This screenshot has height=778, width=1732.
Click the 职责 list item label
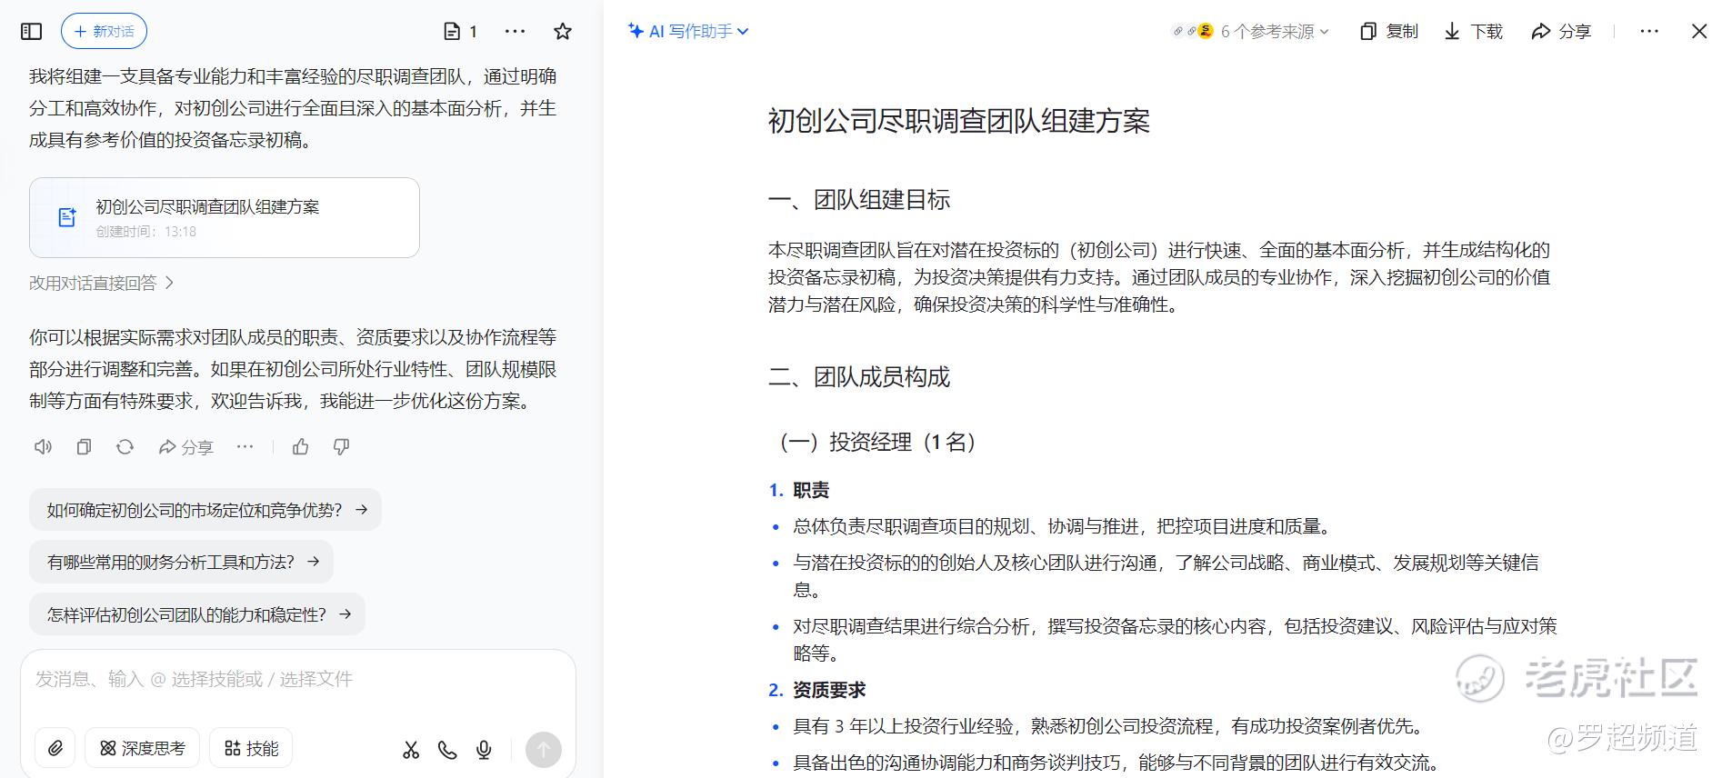tap(811, 491)
